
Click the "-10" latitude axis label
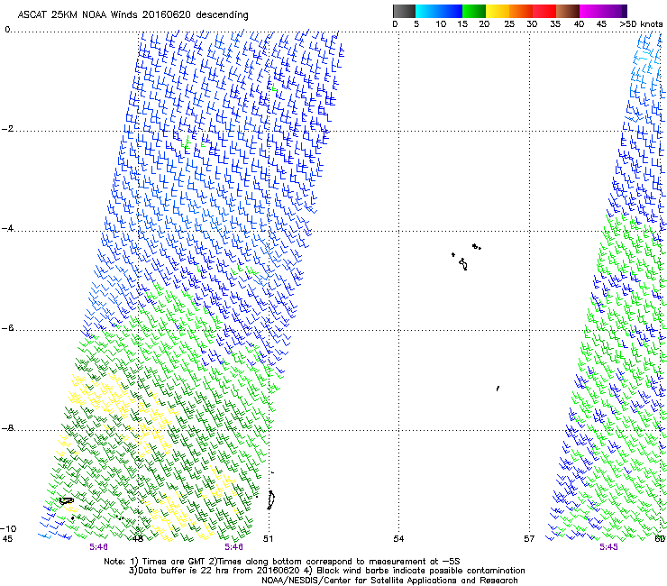8,529
